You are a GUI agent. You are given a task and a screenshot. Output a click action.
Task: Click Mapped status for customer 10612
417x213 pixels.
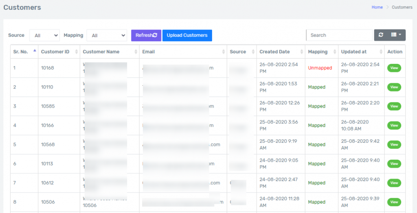[x=317, y=183]
